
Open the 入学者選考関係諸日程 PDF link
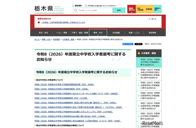pyautogui.click(x=65, y=84)
